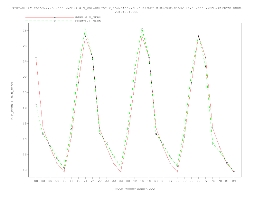Select green circle data point at hour 75
The image size is (255, 197).
click(x=212, y=144)
